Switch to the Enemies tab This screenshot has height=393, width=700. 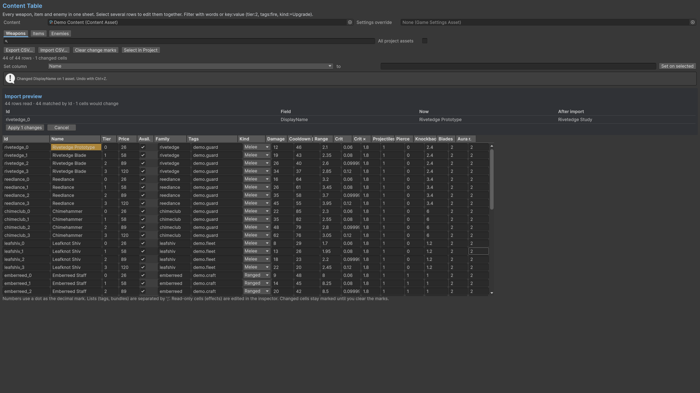60,33
